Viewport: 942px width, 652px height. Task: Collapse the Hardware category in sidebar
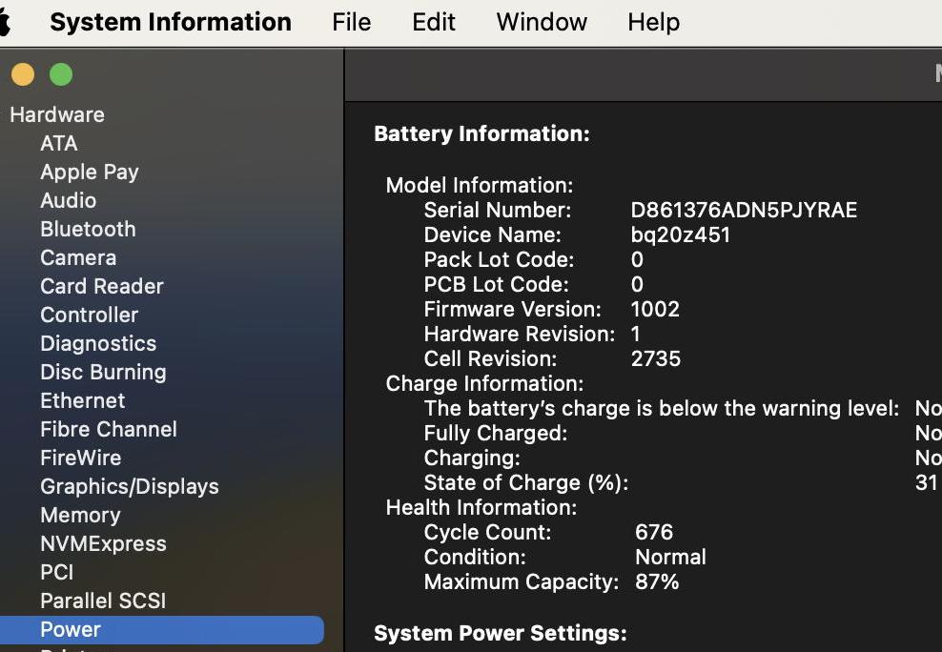click(x=57, y=114)
